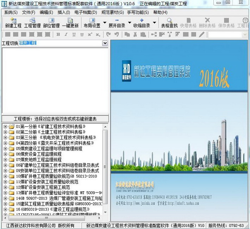
Task: Open the 规范素材(G) menu
Action: click(x=112, y=12)
